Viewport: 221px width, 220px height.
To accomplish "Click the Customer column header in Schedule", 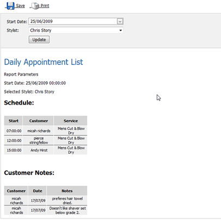I will tap(38, 121).
